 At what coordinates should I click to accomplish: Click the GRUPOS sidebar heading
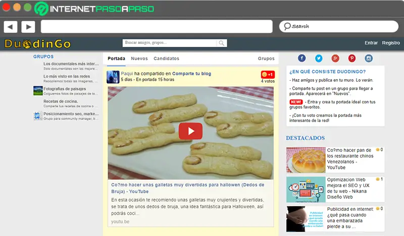point(43,56)
